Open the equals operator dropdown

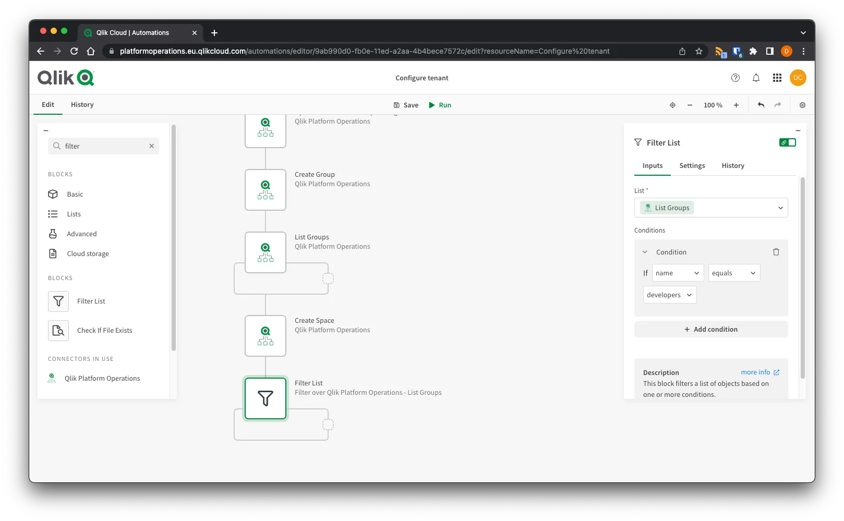pos(733,273)
